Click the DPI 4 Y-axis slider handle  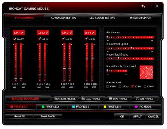click(x=92, y=58)
